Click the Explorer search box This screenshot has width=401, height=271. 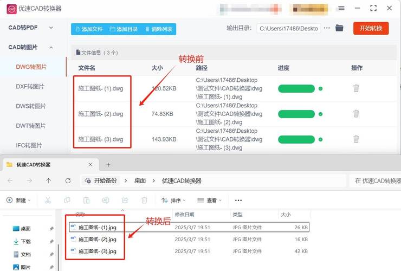pos(375,180)
